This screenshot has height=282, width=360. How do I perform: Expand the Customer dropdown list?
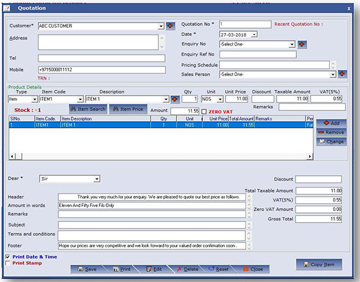[x=161, y=26]
